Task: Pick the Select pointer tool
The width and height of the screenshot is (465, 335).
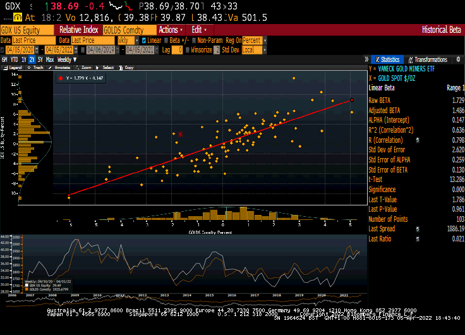Action: [106, 67]
